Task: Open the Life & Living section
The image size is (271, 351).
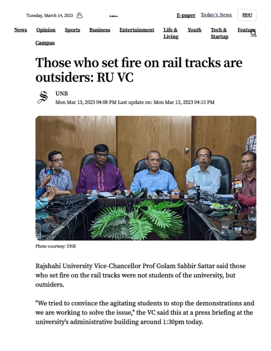Action: pos(171,33)
